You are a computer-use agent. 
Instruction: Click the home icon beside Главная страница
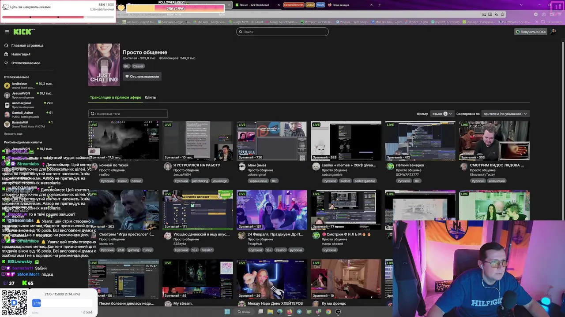[6, 45]
